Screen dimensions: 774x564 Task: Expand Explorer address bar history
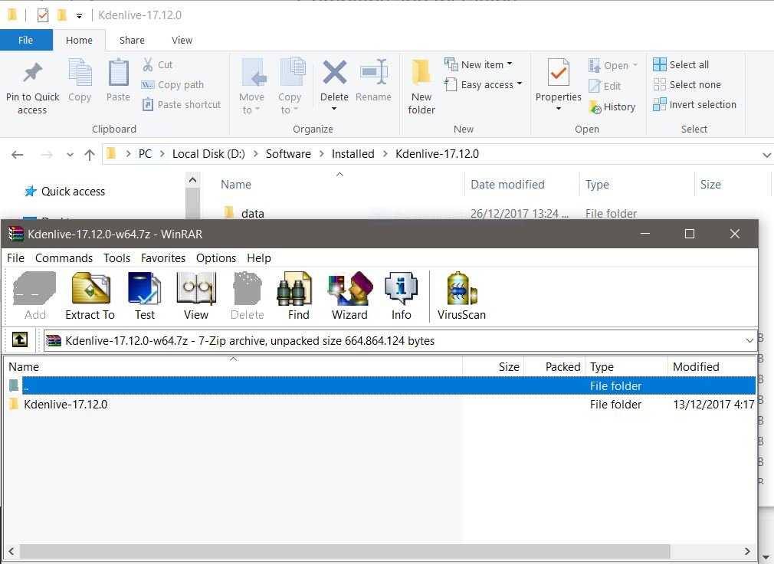tap(766, 155)
